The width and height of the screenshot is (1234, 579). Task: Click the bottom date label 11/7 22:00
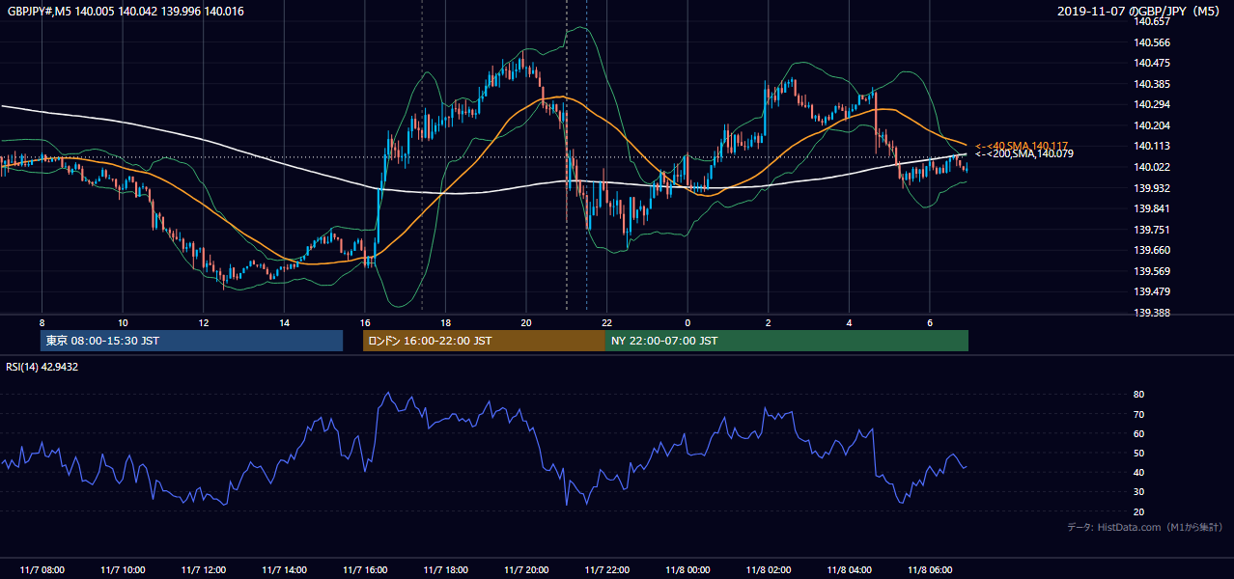[607, 570]
